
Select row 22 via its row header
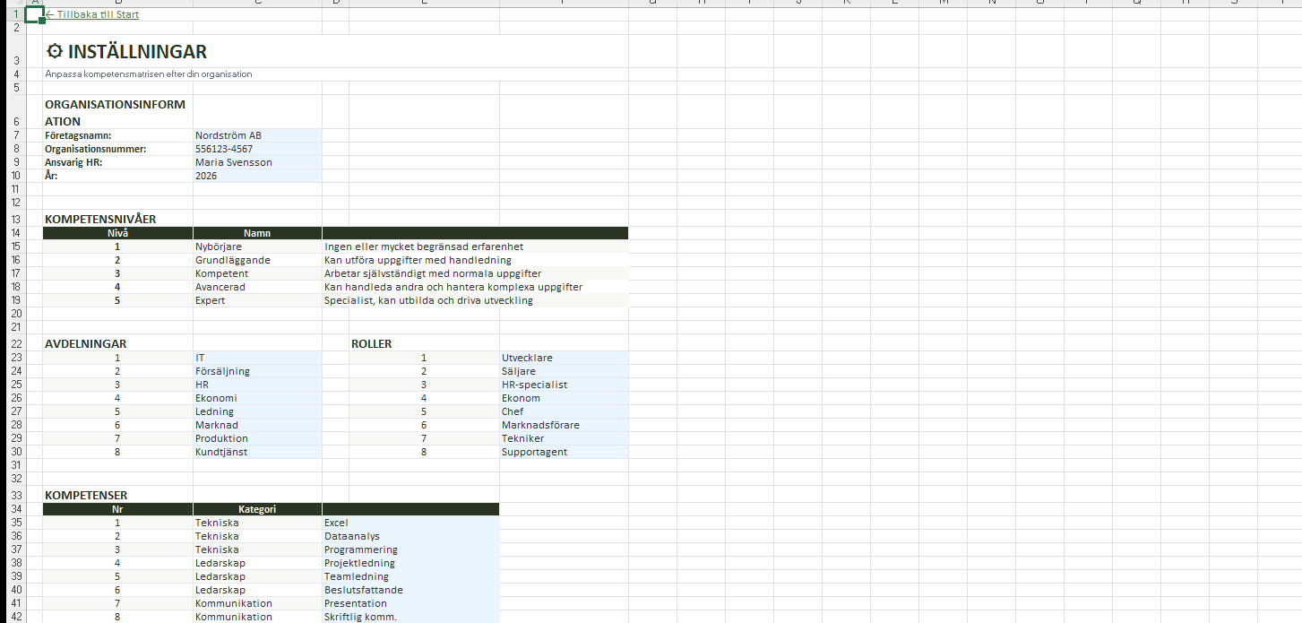click(15, 343)
